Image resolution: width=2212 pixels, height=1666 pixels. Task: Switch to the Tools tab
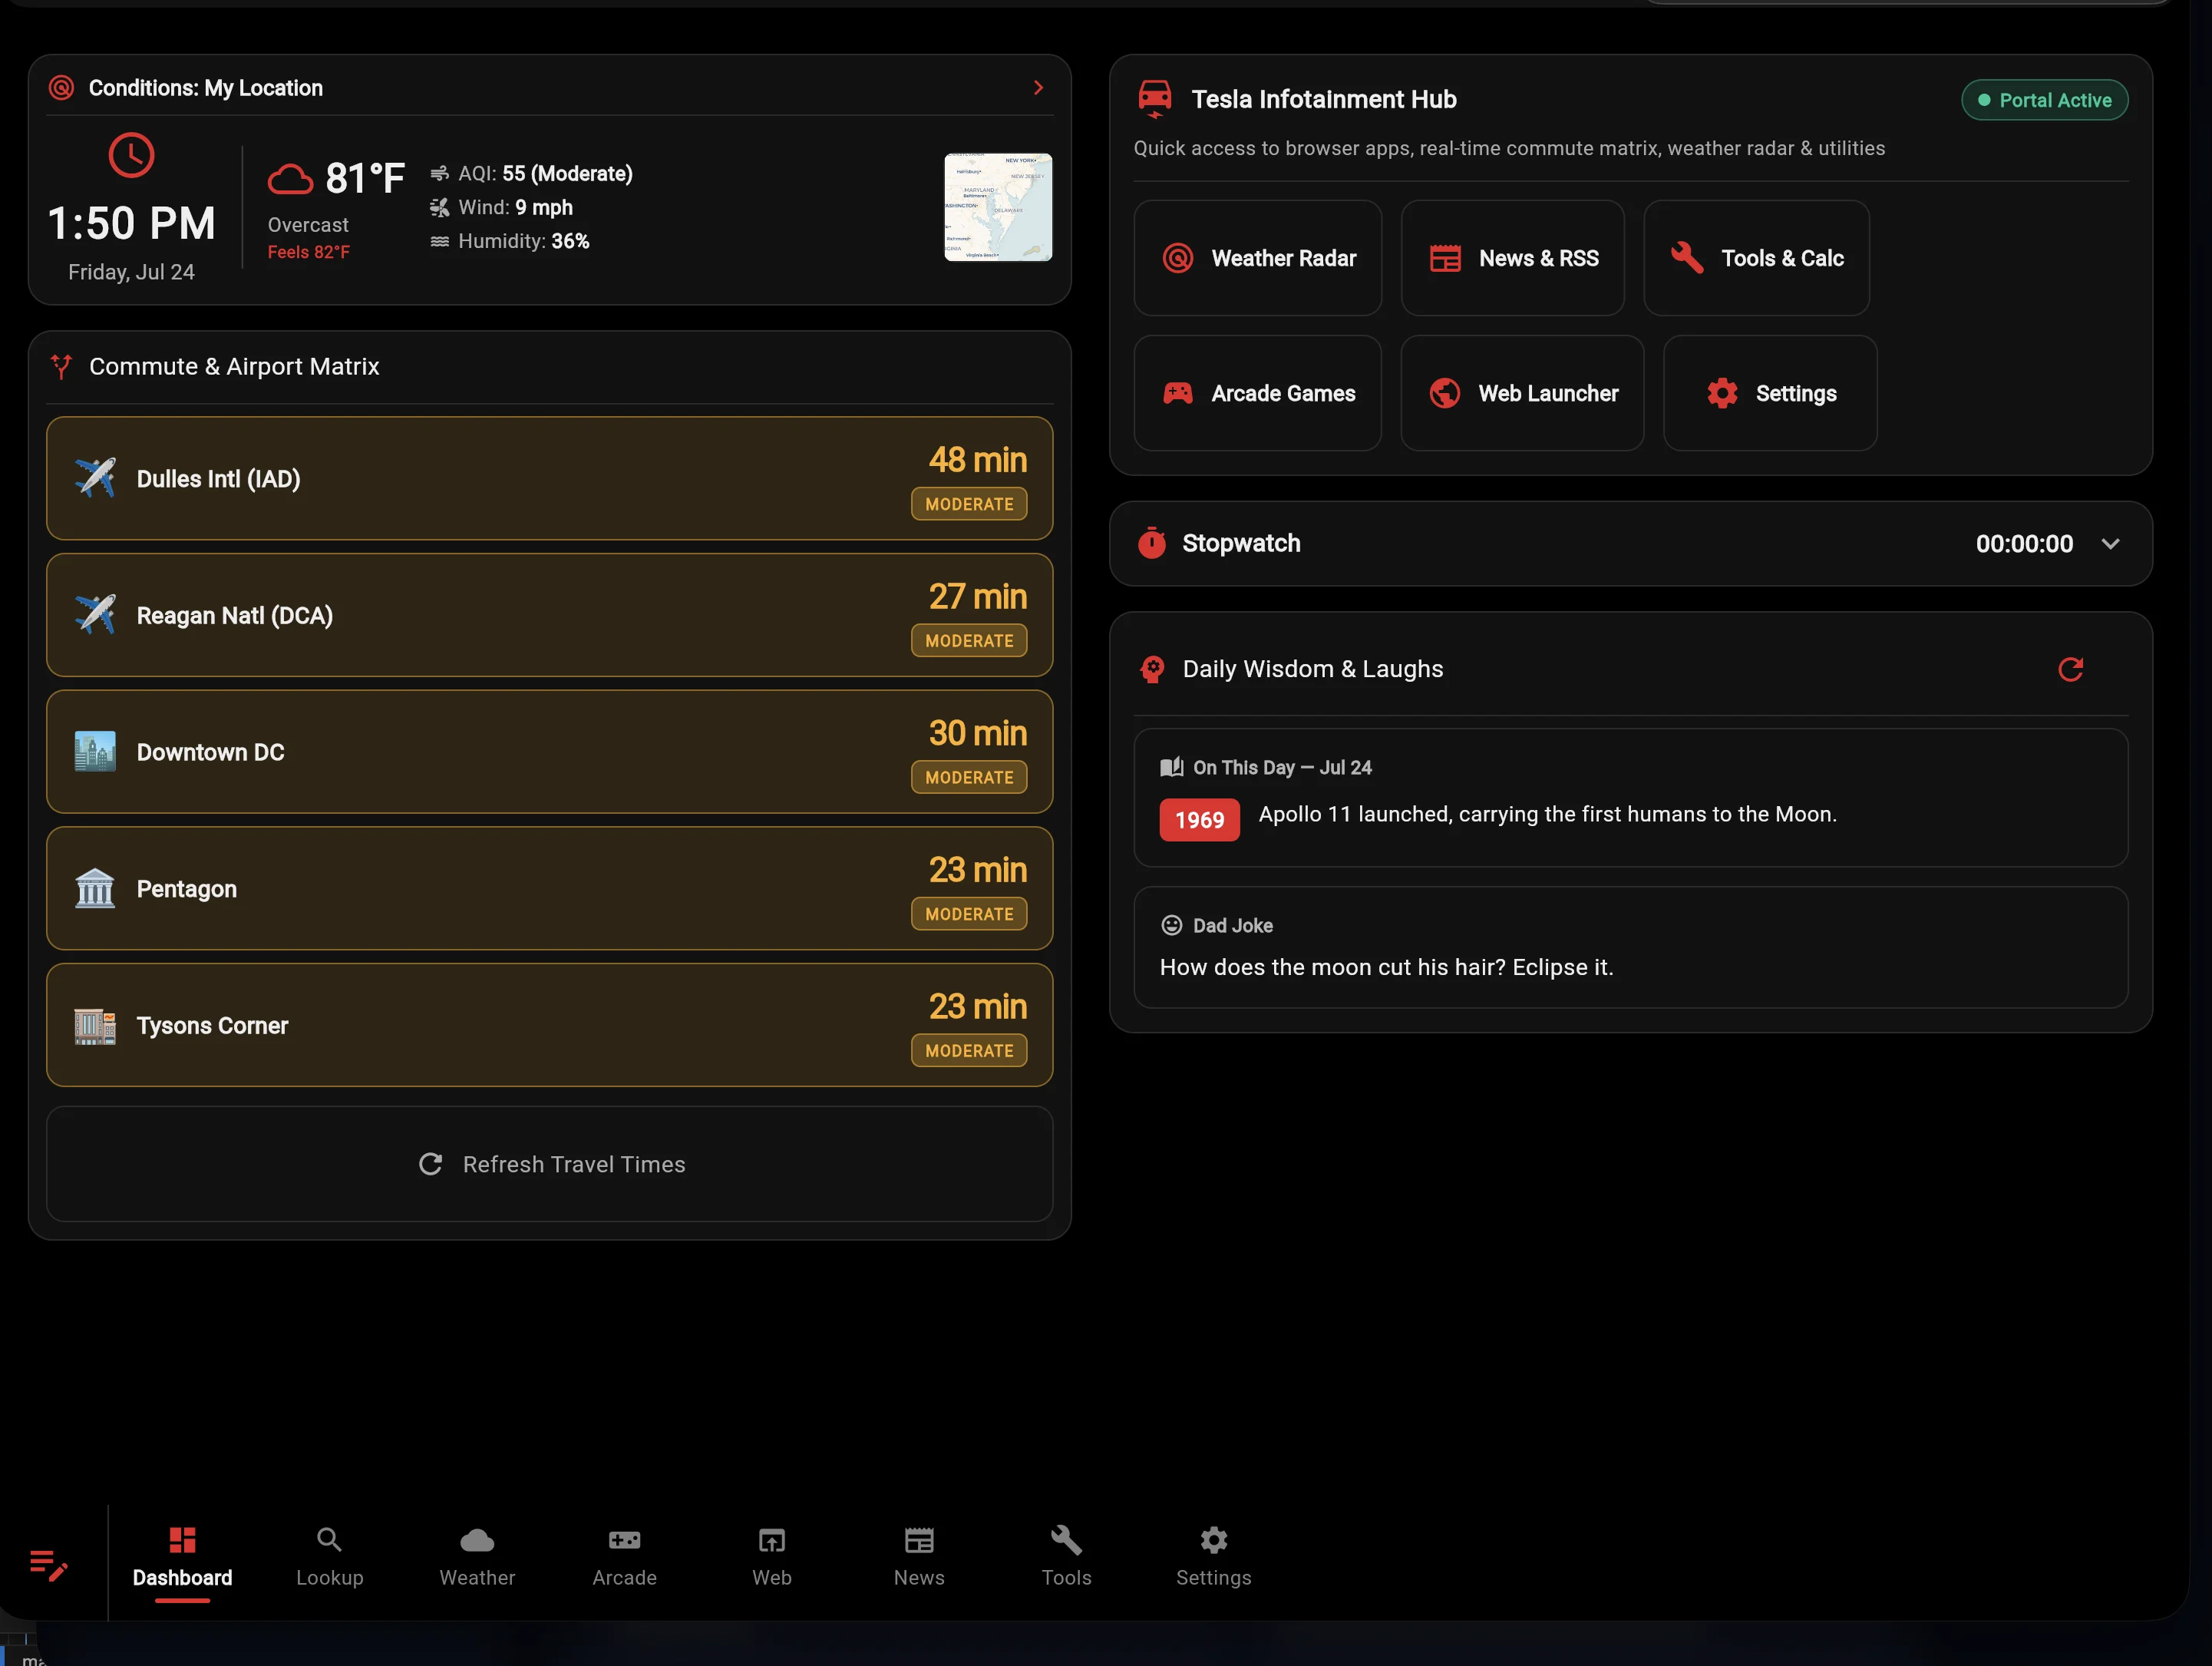(1066, 1557)
